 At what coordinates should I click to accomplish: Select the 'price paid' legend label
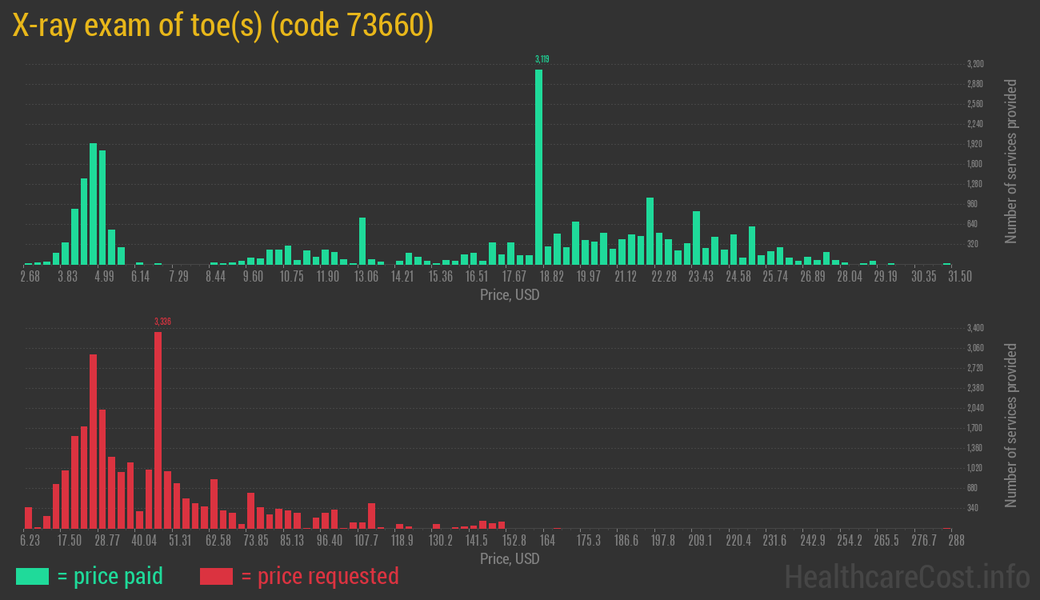[x=110, y=576]
